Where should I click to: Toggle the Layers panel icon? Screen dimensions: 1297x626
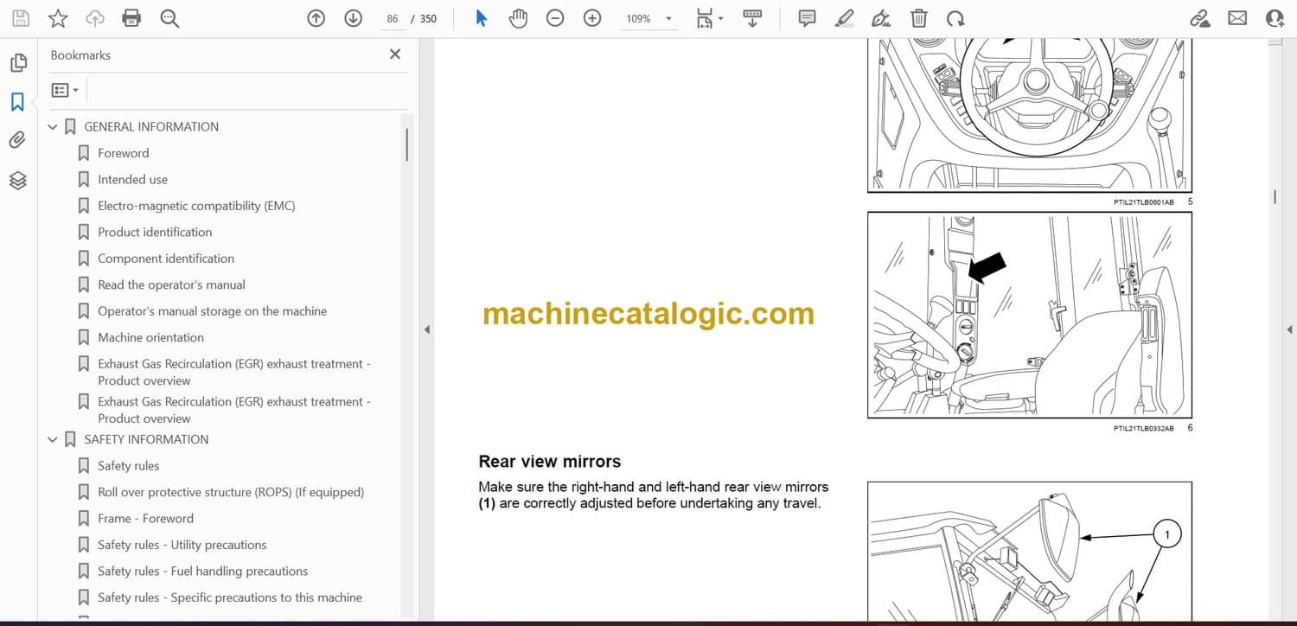[x=17, y=180]
